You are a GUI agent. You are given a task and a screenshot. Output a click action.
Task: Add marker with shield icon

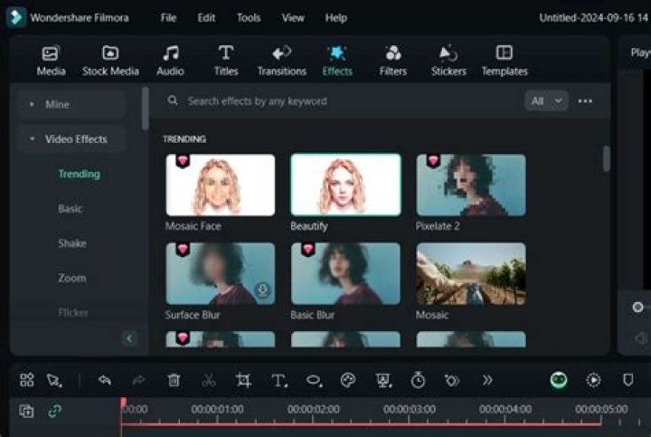pyautogui.click(x=628, y=380)
